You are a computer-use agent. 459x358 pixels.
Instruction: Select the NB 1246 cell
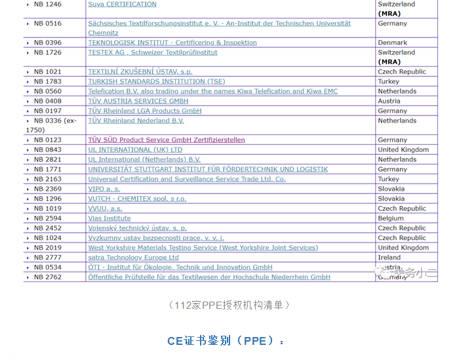point(54,9)
